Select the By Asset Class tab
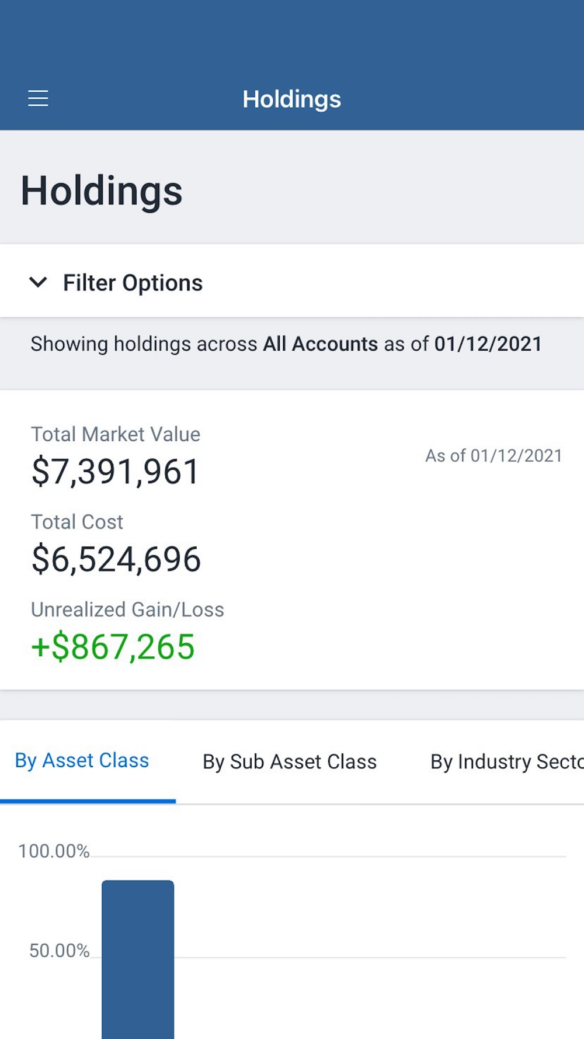Image resolution: width=584 pixels, height=1039 pixels. (x=82, y=761)
